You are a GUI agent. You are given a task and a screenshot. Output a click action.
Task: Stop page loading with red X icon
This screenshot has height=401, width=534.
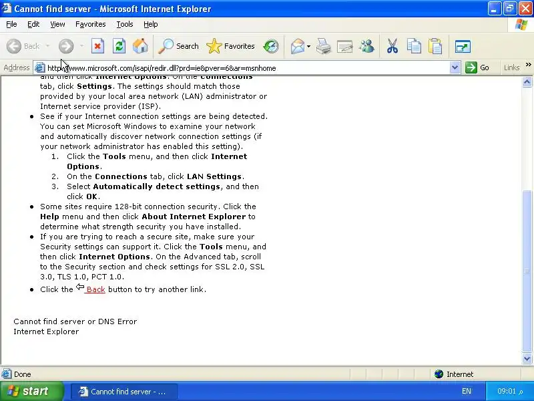(x=97, y=46)
